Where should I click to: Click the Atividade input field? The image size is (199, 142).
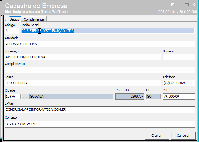(100, 44)
